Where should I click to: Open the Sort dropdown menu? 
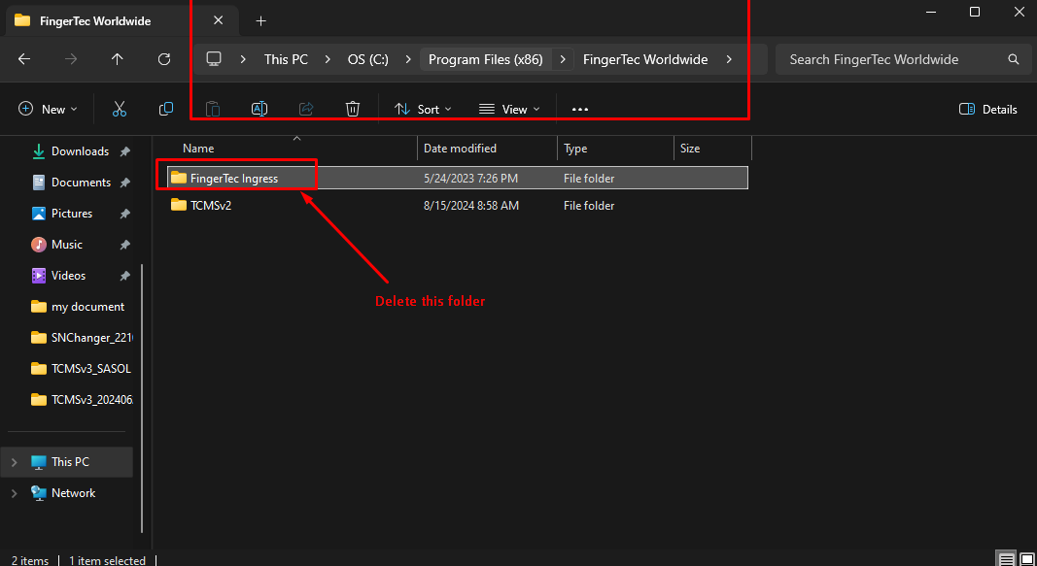point(423,109)
